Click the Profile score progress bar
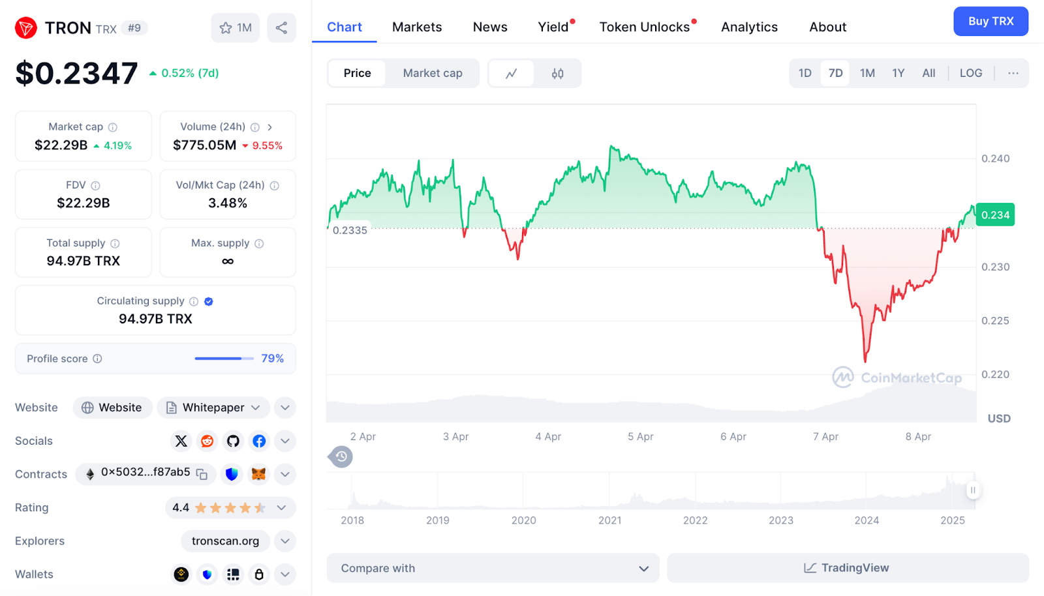 click(x=224, y=359)
